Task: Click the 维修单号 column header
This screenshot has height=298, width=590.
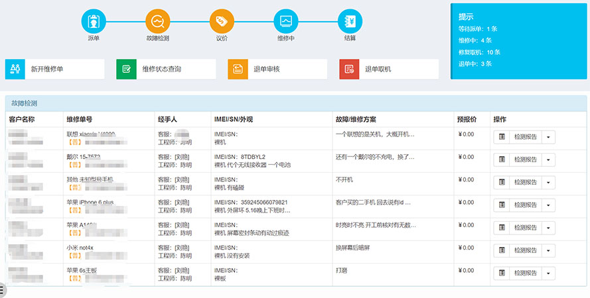Action: pyautogui.click(x=80, y=119)
